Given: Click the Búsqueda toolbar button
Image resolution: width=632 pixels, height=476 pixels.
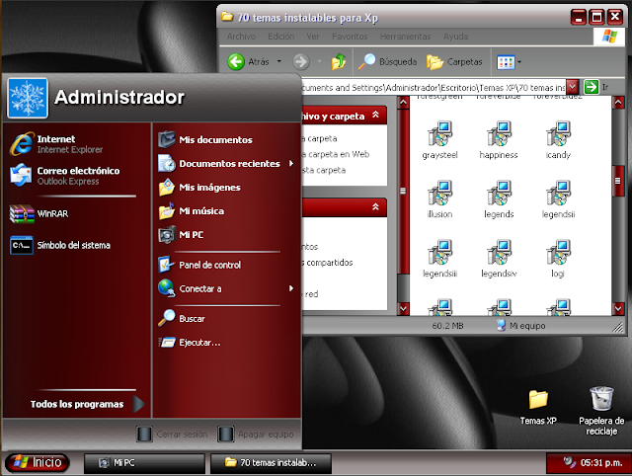Looking at the screenshot, I should pyautogui.click(x=387, y=61).
